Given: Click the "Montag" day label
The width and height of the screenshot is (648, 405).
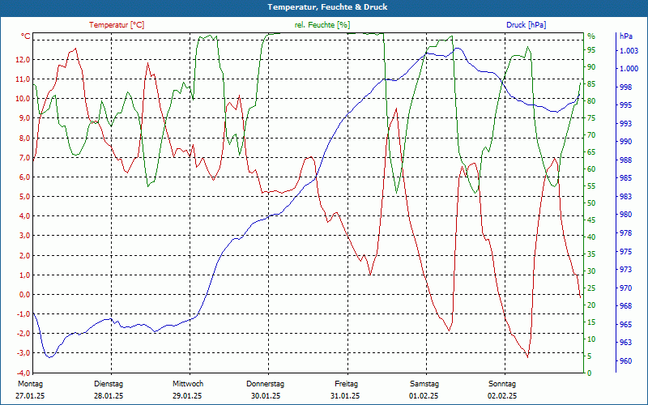Looking at the screenshot, I should [31, 384].
